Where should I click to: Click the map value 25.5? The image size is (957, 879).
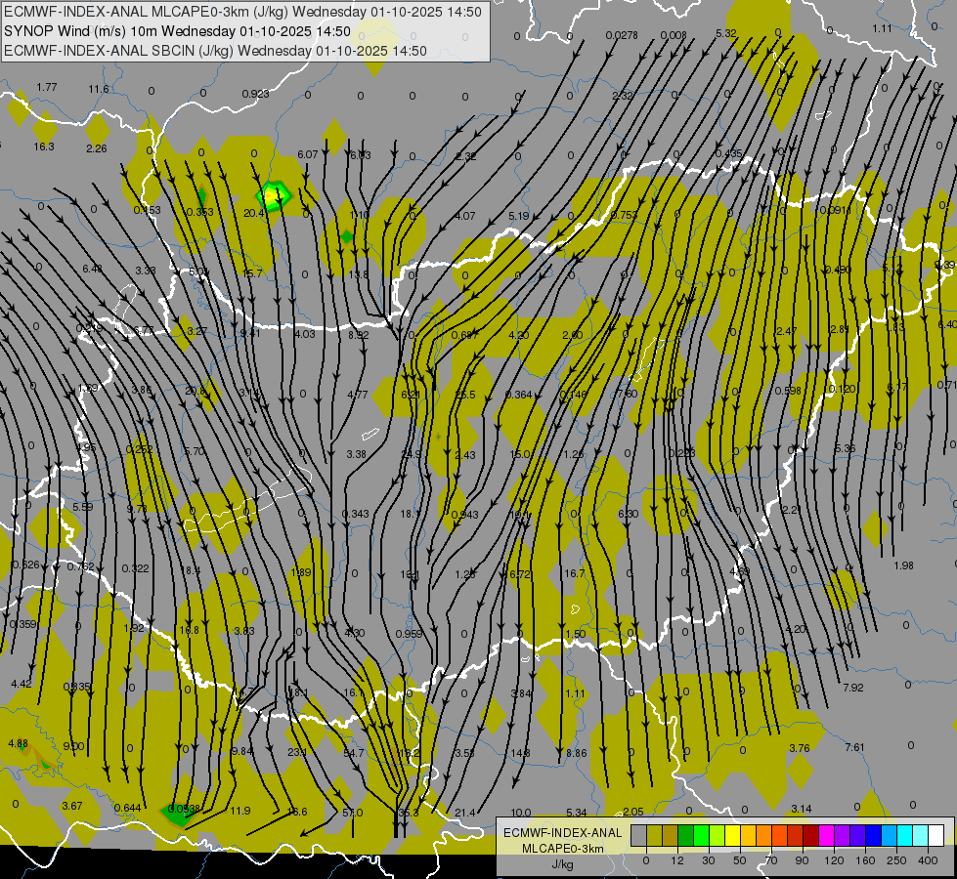click(464, 395)
